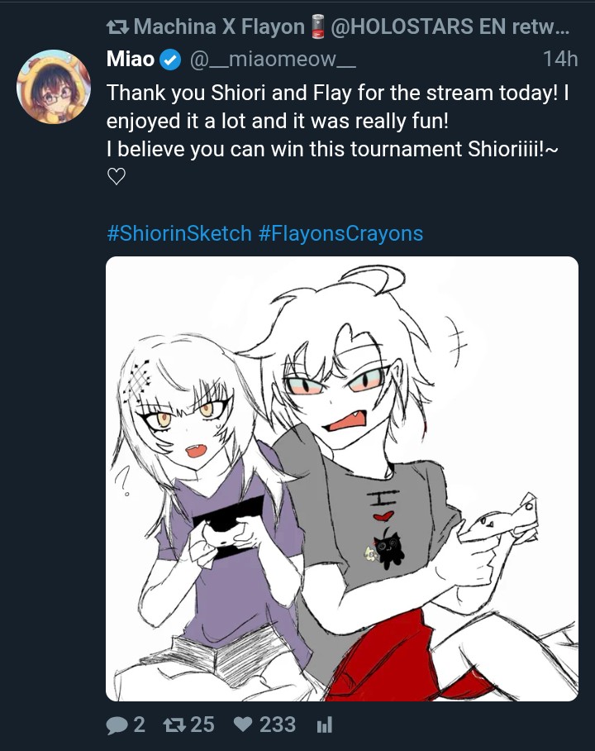This screenshot has height=751, width=595.
Task: Open the @__miaomeow__ handle
Action: 273,60
